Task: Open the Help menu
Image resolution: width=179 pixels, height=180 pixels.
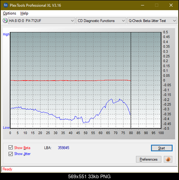Action: coord(24,13)
